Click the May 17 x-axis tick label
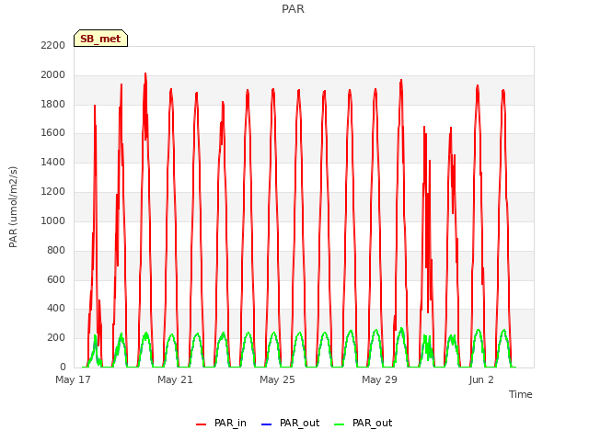The height and width of the screenshot is (441, 589). [x=73, y=379]
